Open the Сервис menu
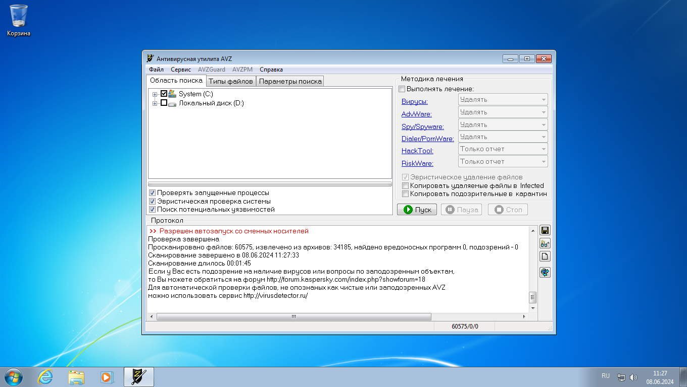The height and width of the screenshot is (387, 687). pos(180,70)
